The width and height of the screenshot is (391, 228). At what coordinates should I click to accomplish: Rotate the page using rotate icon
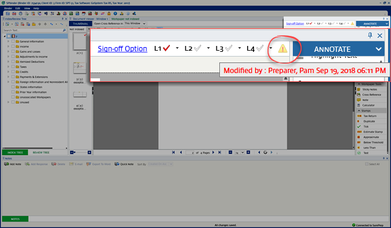[265, 153]
